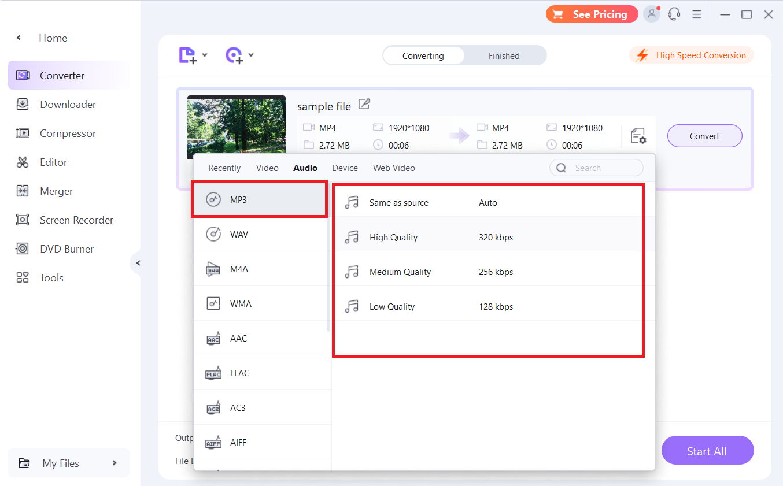Launch the Screen Recorder
This screenshot has width=783, height=486.
click(76, 220)
